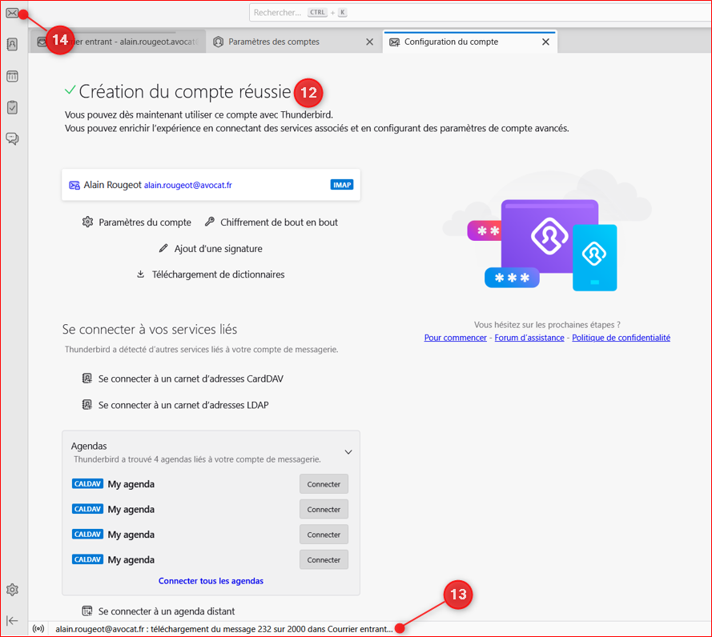This screenshot has height=637, width=712.
Task: Click the CardDAV address book icon
Action: tap(86, 379)
